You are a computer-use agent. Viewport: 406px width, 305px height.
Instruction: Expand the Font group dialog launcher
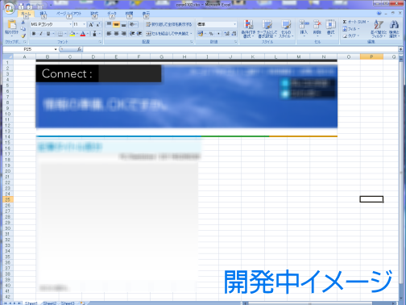click(100, 42)
